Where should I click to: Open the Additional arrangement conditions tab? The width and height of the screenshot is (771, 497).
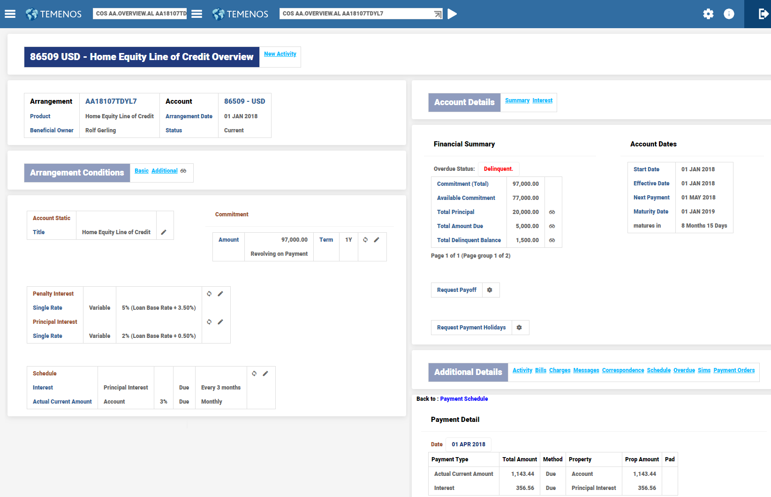(x=164, y=171)
